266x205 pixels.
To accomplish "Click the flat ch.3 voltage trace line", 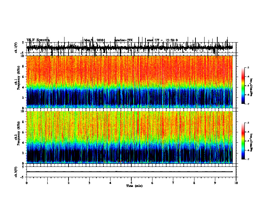I will click(x=129, y=172).
